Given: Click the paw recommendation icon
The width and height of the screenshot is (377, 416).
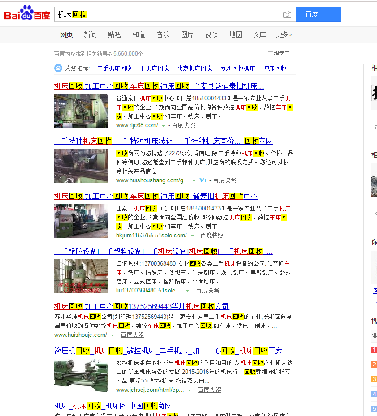Looking at the screenshot, I should (58, 68).
